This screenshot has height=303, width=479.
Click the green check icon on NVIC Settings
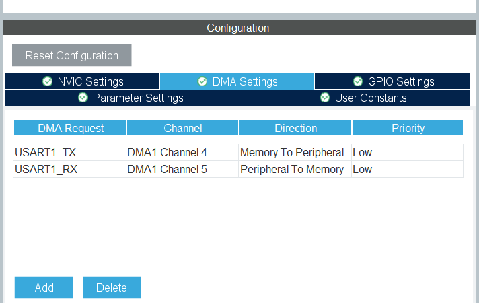(47, 81)
